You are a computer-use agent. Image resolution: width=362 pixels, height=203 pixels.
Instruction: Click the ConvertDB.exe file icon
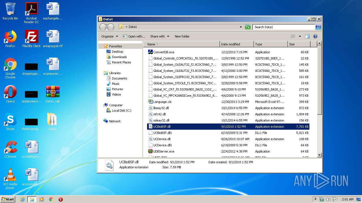150,52
